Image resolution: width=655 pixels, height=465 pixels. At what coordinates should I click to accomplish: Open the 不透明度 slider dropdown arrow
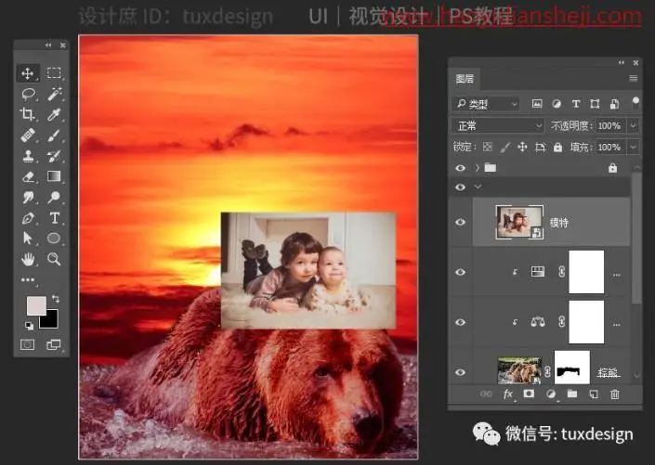634,125
